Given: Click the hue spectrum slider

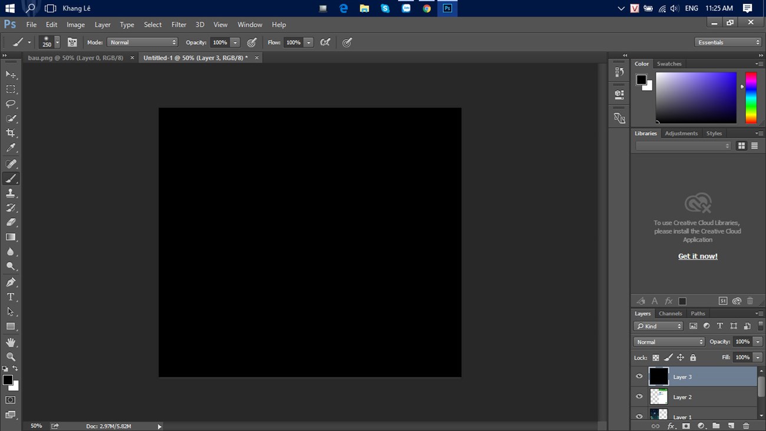Looking at the screenshot, I should click(x=751, y=98).
